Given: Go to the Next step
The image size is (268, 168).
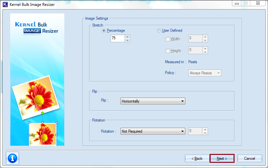Looking at the screenshot, I should (222, 159).
